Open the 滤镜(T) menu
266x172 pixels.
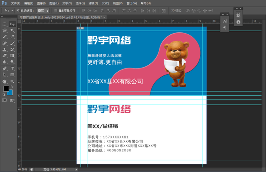point(93,3)
